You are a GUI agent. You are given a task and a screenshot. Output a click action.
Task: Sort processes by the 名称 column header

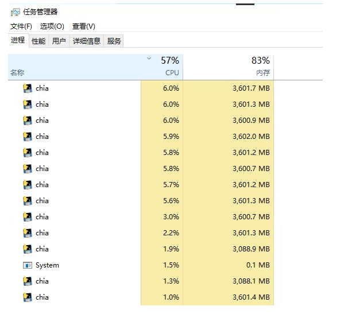point(17,73)
